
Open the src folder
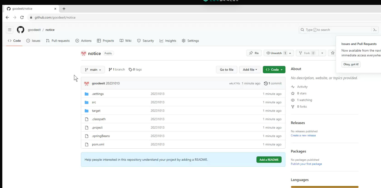pyautogui.click(x=94, y=102)
